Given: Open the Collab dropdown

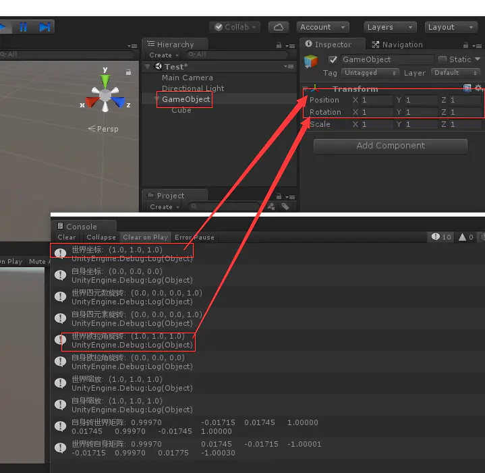Looking at the screenshot, I should coord(235,27).
